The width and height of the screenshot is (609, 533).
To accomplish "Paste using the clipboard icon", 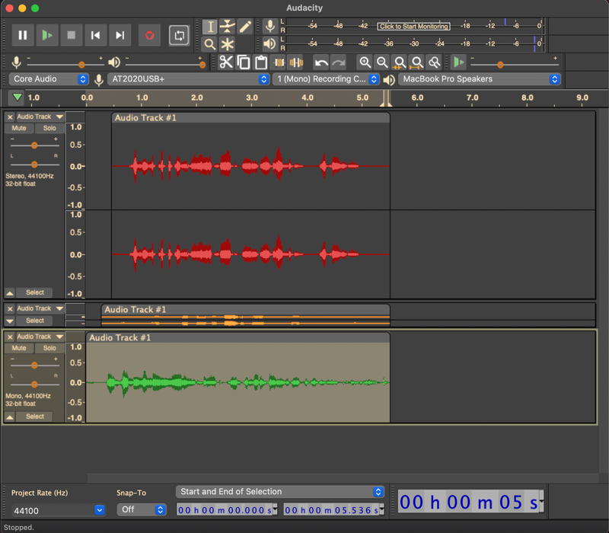I will click(x=261, y=62).
